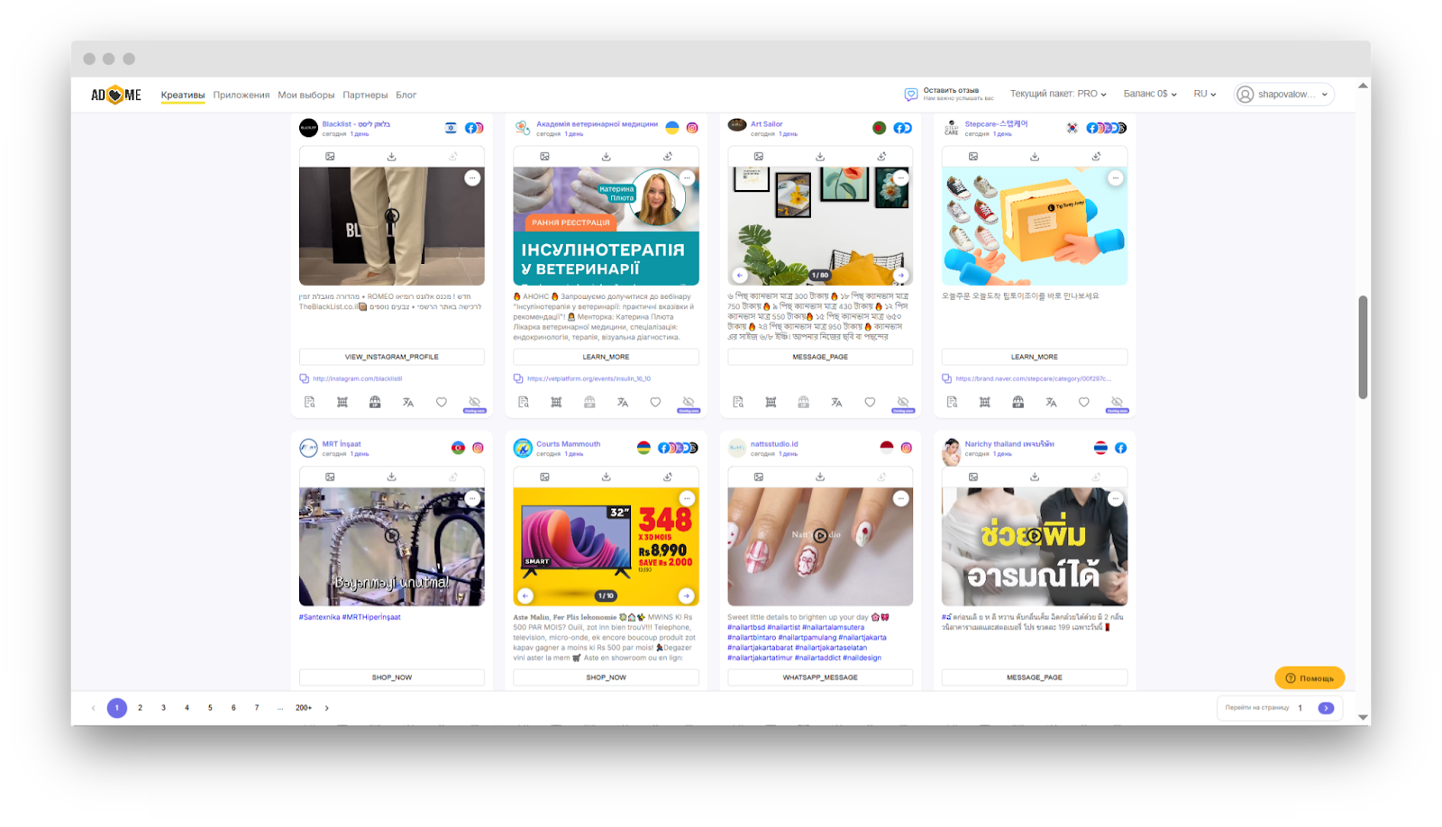Open the Приложения tab
Image resolution: width=1442 pixels, height=827 pixels.
point(241,95)
